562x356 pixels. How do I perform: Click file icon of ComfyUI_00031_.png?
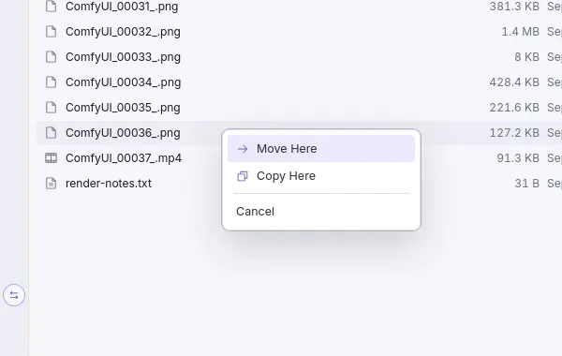click(51, 7)
